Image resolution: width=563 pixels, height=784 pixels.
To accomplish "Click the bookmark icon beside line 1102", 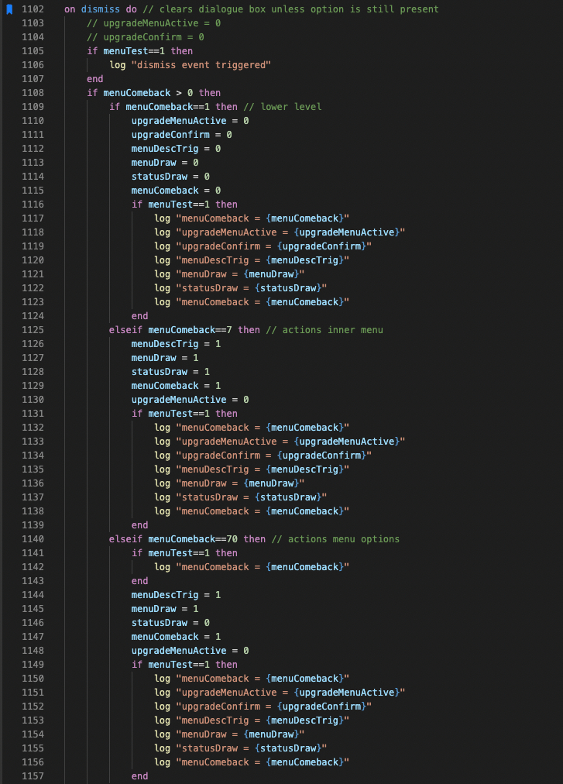I will [10, 9].
